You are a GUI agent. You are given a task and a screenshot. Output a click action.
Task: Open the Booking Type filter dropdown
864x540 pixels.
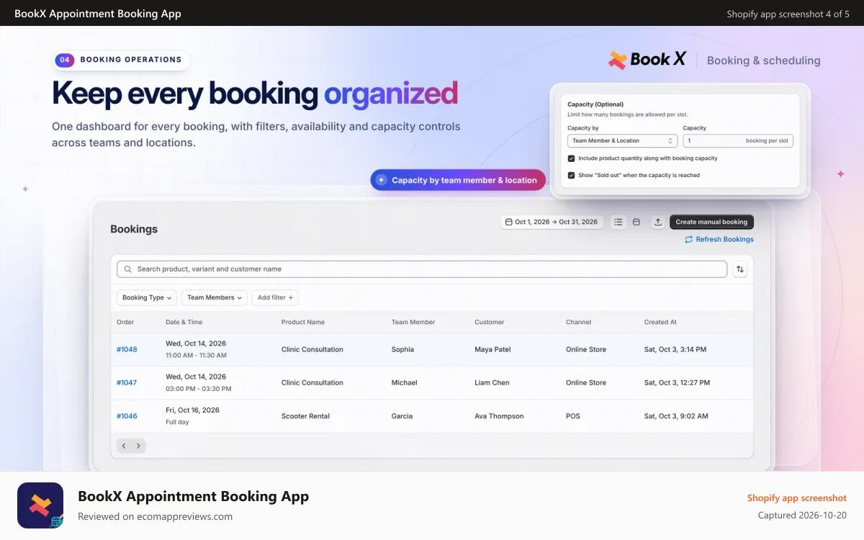coord(147,297)
